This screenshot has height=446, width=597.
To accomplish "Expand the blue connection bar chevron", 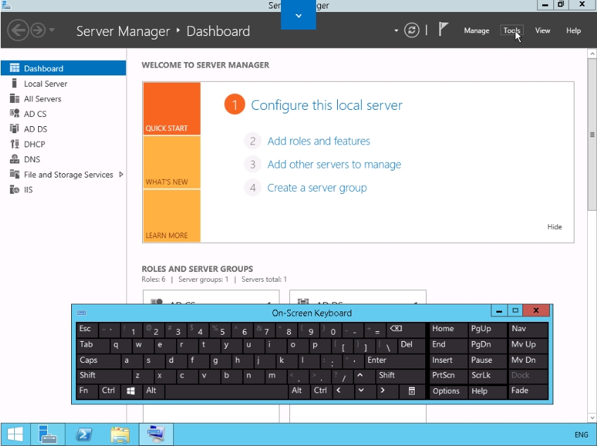I will pos(298,16).
